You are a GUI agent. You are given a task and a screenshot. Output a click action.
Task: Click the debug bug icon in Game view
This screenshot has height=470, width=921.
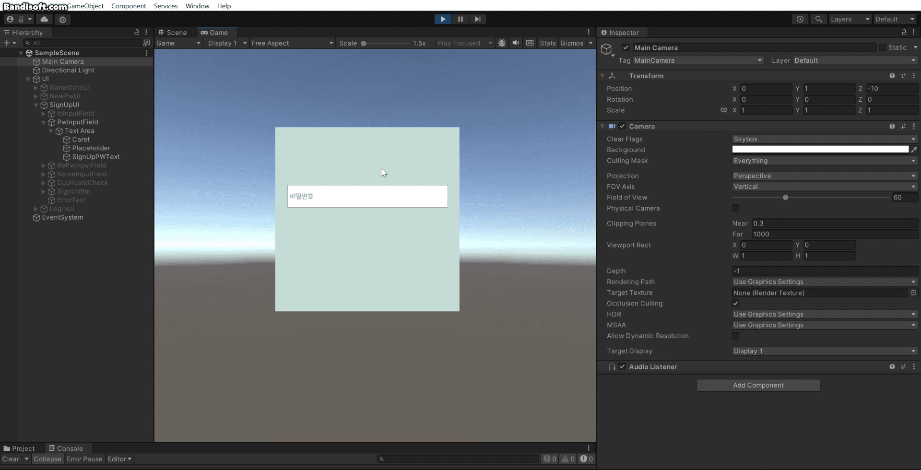pos(501,43)
